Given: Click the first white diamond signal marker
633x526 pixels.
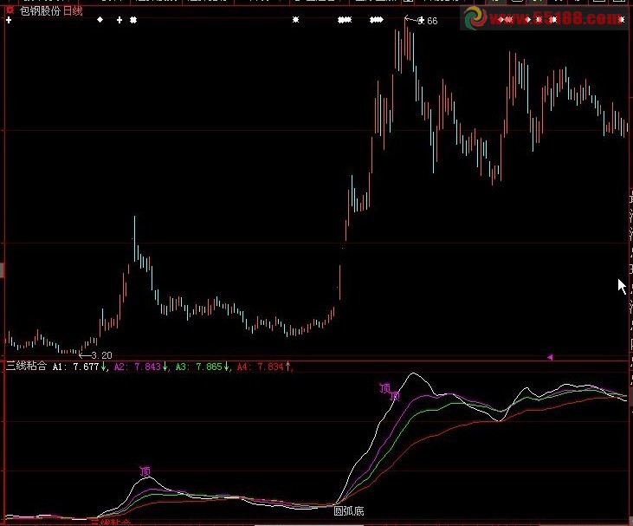Looking at the screenshot, I should pyautogui.click(x=100, y=19).
